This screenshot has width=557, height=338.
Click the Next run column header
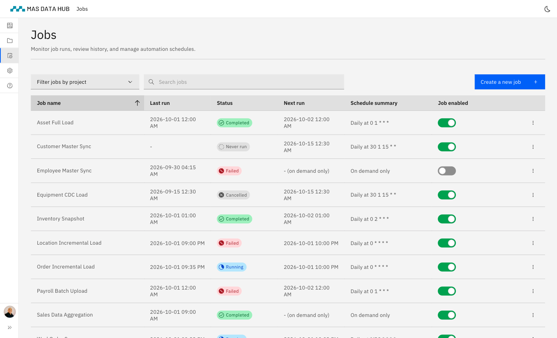[294, 103]
